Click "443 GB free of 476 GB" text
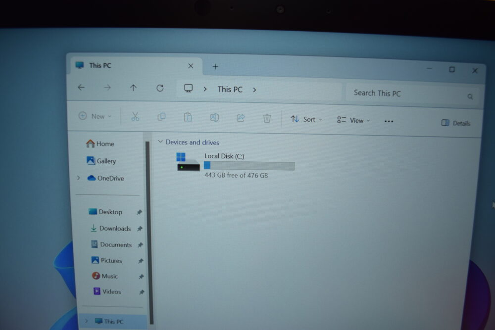 point(236,175)
